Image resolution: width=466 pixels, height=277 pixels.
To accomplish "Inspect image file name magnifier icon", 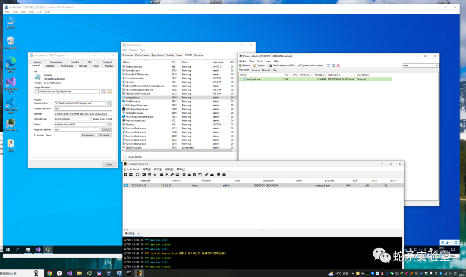I will tap(104, 92).
